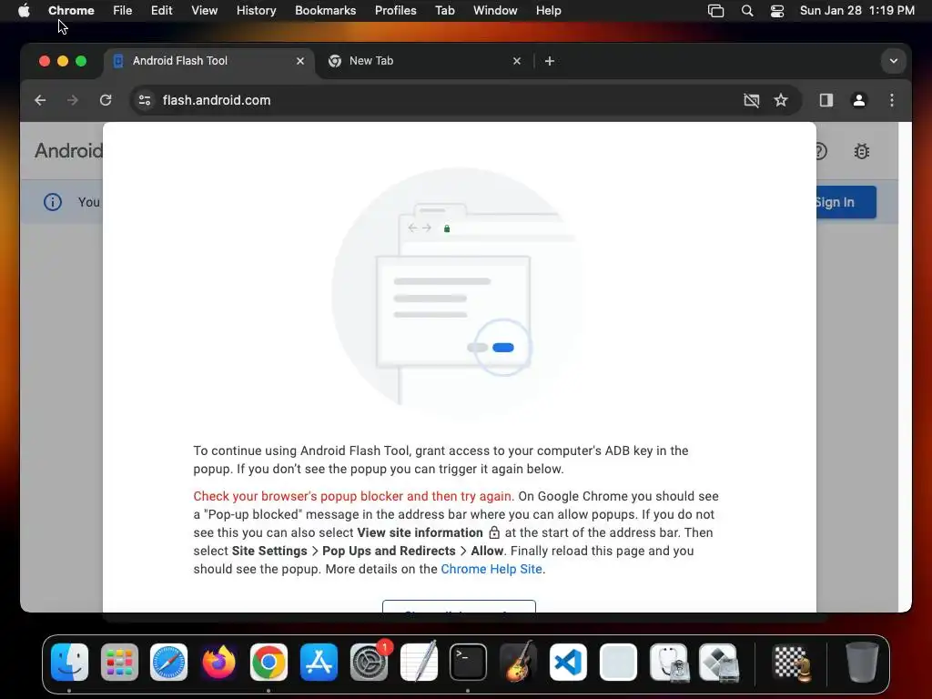The height and width of the screenshot is (699, 932).
Task: Click the blank app icon in Dock
Action: (618, 663)
